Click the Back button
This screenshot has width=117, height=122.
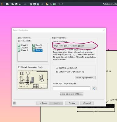43,103
